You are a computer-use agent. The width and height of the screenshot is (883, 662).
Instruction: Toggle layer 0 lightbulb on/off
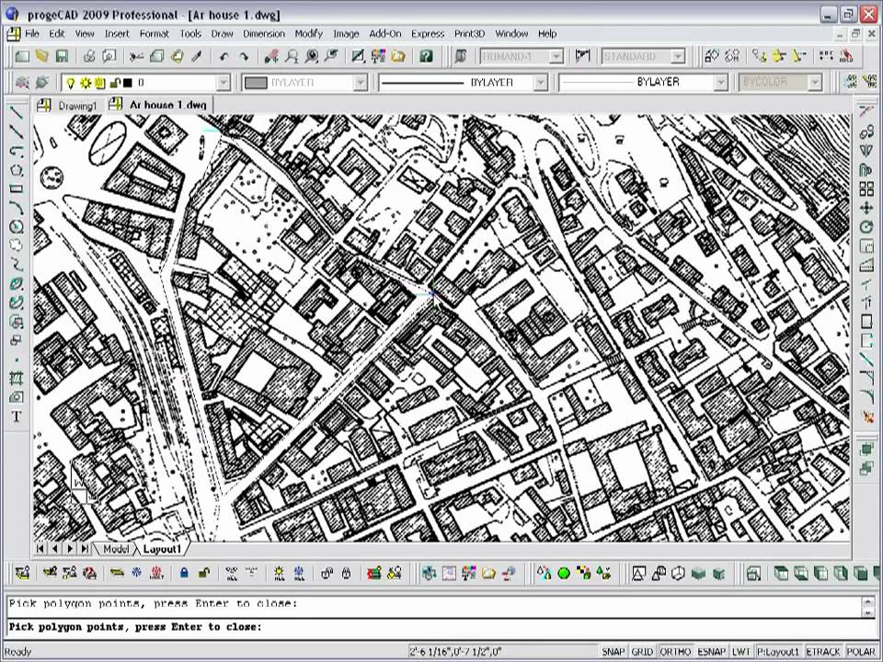(71, 83)
